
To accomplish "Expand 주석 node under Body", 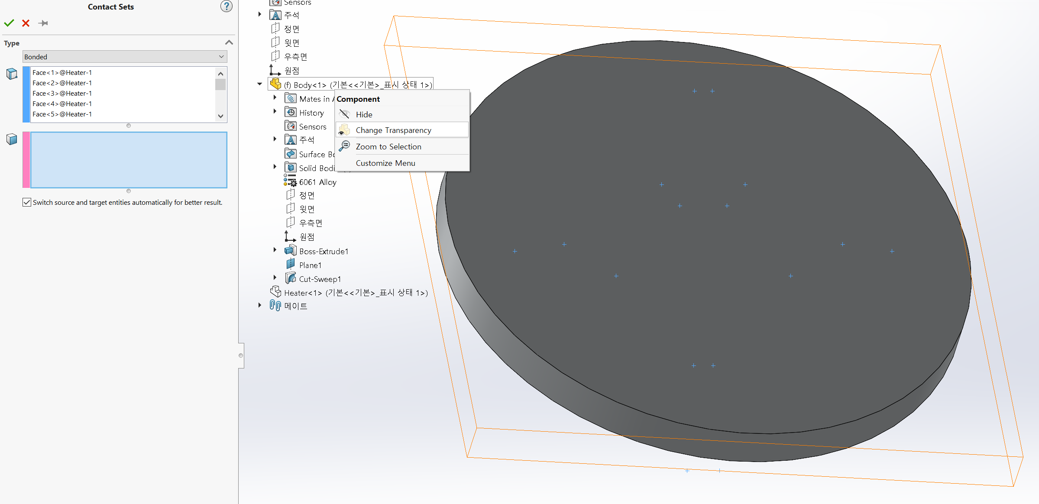I will tap(275, 139).
